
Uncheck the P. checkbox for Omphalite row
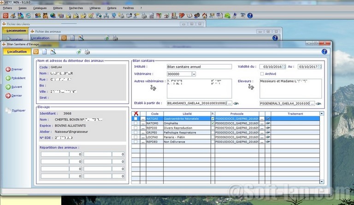212,123
